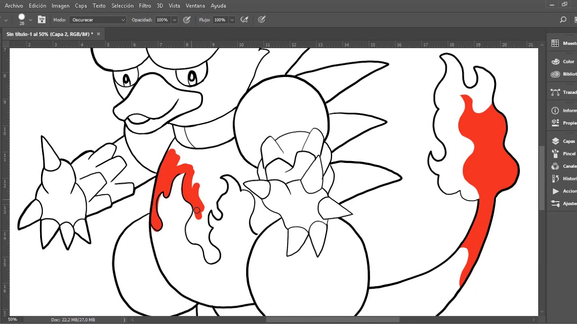Open the Archivo menu

pyautogui.click(x=14, y=6)
